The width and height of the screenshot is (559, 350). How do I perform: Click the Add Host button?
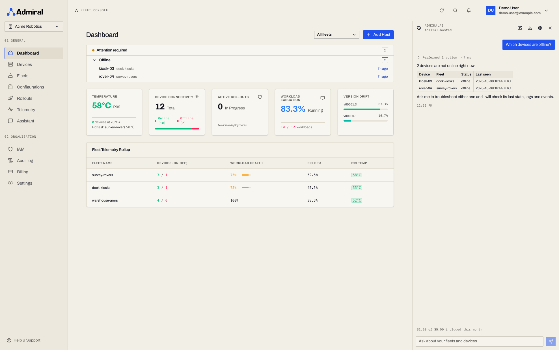tap(378, 35)
